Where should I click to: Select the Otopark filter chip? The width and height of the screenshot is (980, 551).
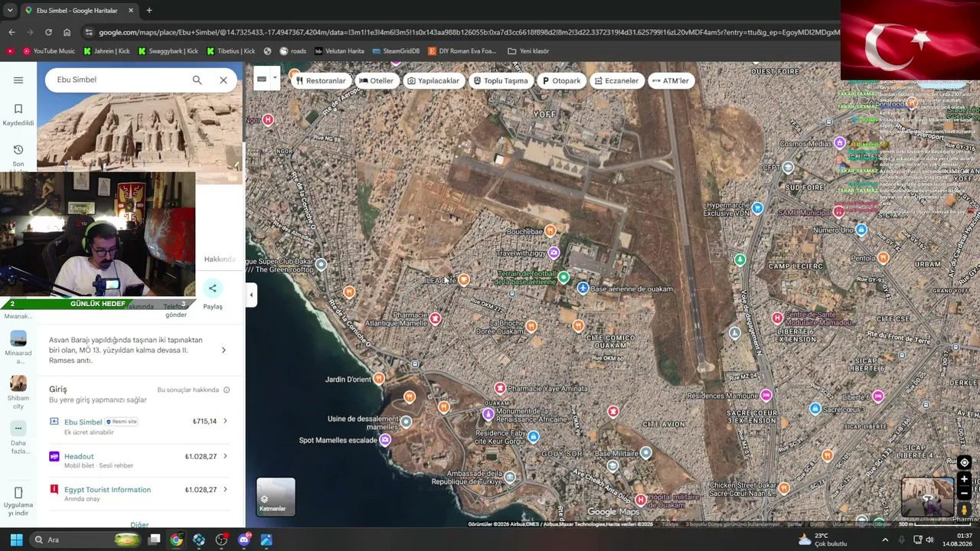click(561, 80)
